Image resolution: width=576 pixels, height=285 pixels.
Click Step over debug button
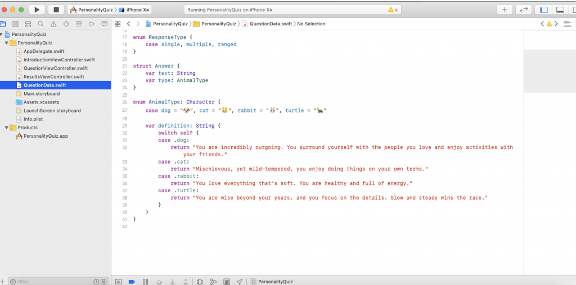pyautogui.click(x=159, y=282)
